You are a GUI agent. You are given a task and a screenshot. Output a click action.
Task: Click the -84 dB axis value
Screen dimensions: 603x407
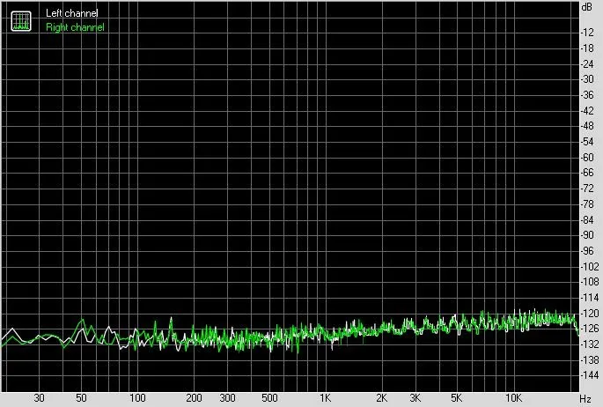coord(587,220)
